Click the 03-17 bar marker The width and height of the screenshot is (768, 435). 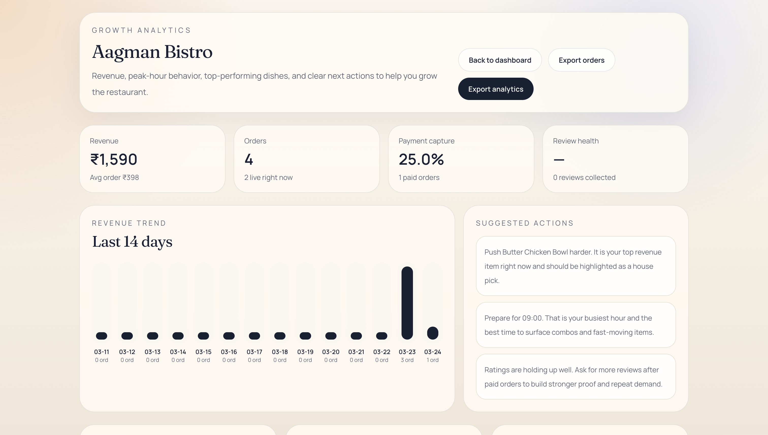click(x=254, y=336)
